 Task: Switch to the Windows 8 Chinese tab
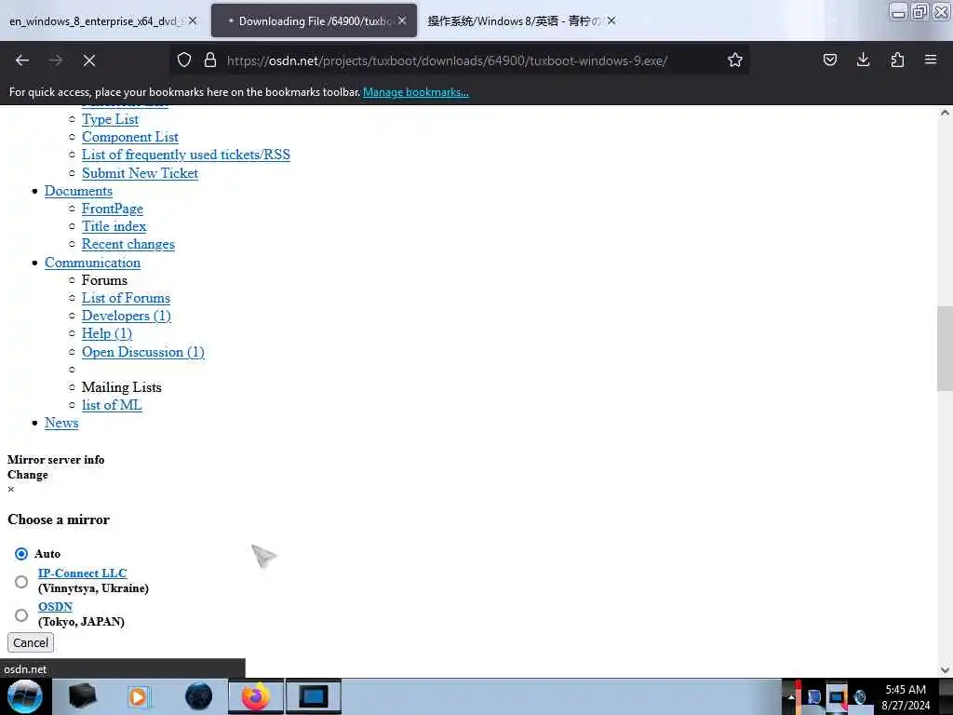pos(514,21)
